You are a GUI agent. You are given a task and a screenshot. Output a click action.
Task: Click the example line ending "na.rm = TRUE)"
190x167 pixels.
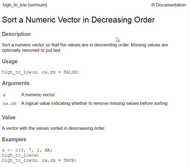pyautogui.click(x=39, y=160)
